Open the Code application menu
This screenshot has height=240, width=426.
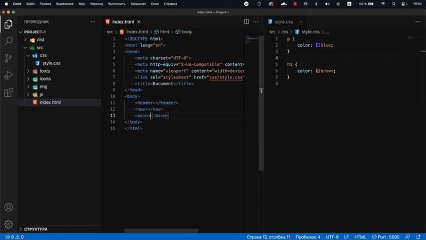pos(17,4)
